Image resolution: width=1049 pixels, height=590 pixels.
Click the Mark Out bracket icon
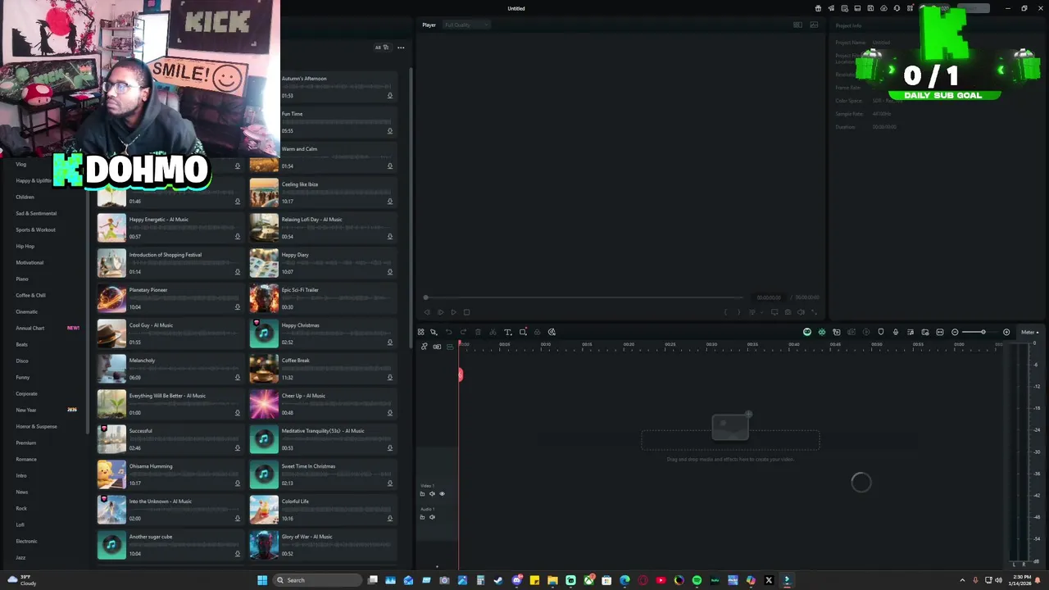[x=738, y=312]
